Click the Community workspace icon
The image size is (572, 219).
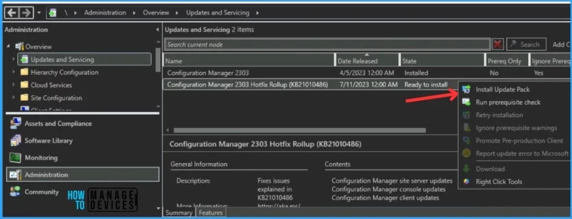click(x=15, y=192)
